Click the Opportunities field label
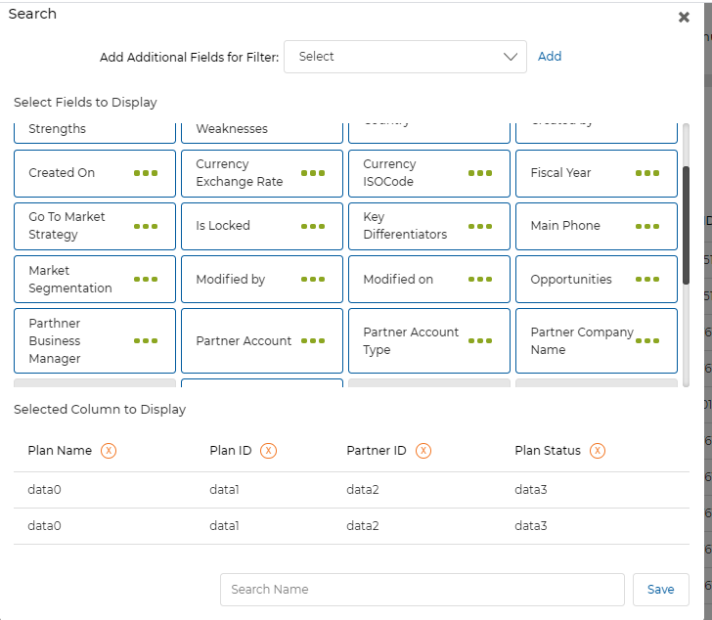712x620 pixels. (x=571, y=280)
